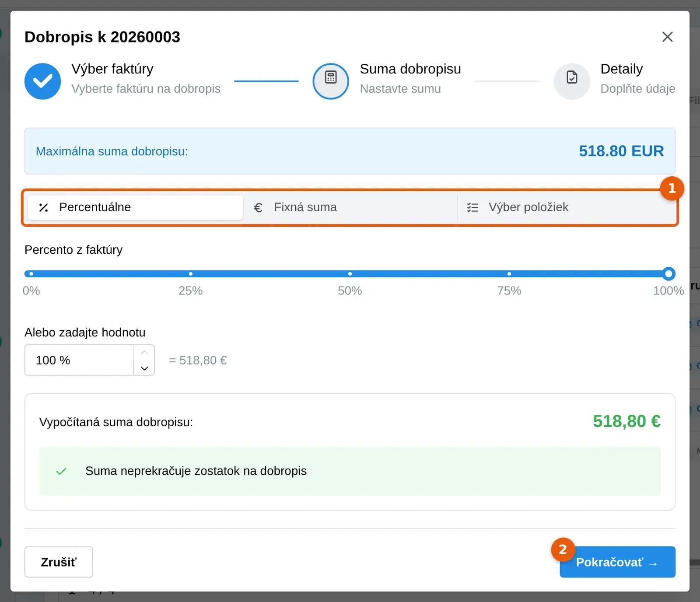Screen dimensions: 700x602
Task: Click the blue checkmark step icon
Action: [x=42, y=81]
